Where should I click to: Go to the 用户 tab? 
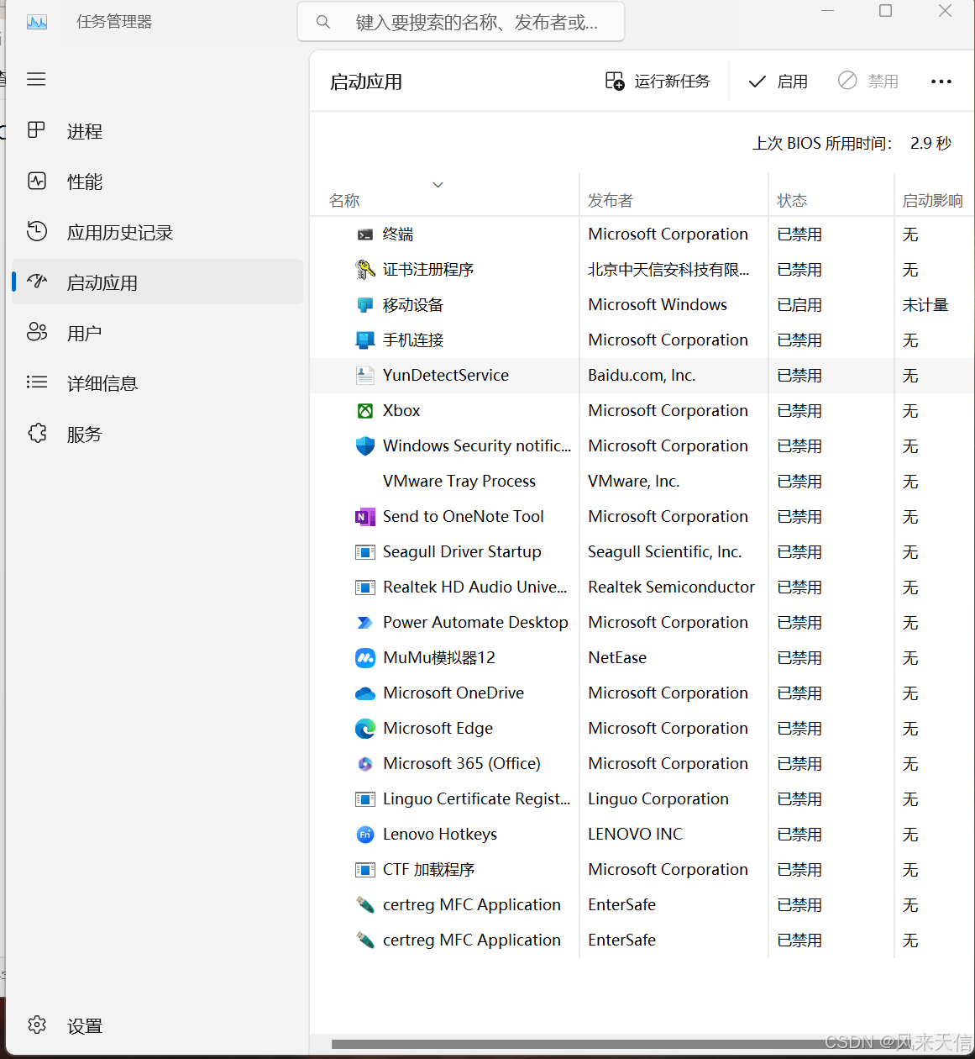click(x=157, y=333)
